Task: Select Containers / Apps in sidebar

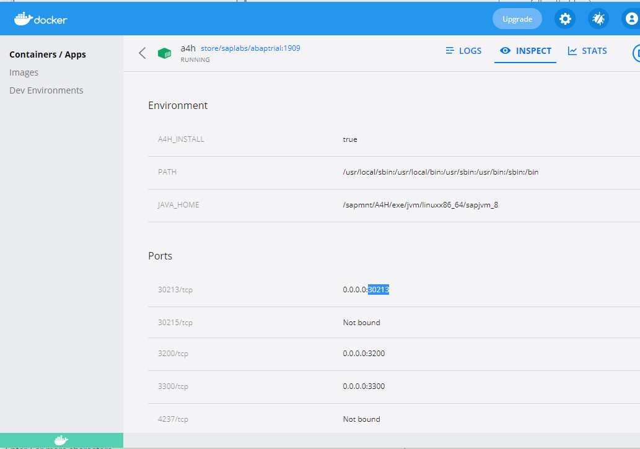Action: point(48,54)
